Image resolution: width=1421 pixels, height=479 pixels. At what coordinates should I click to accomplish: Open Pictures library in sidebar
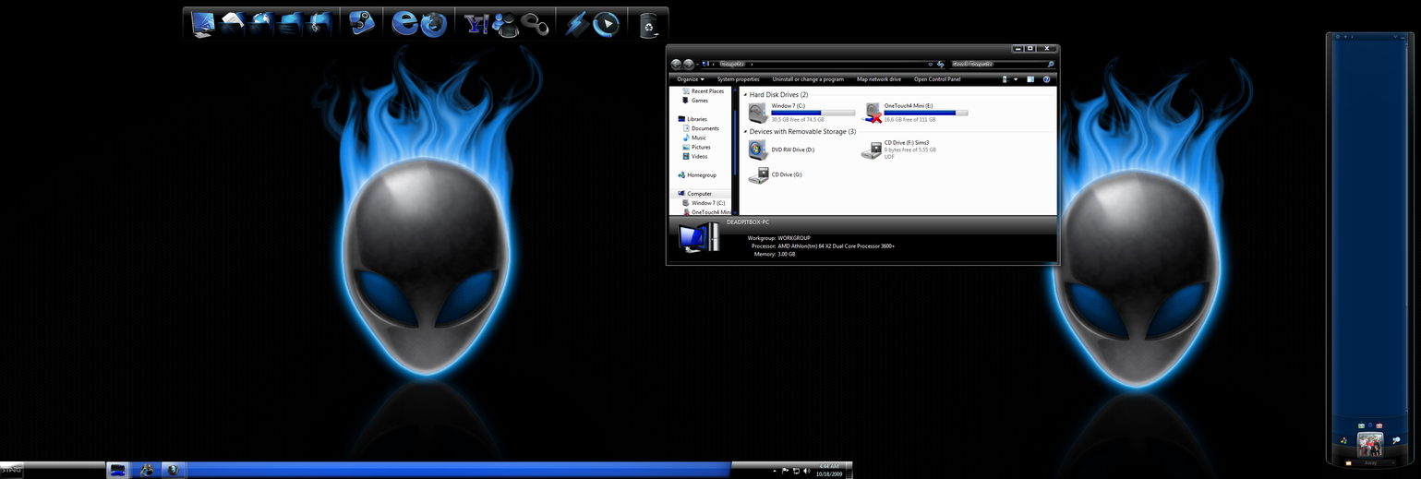(696, 147)
